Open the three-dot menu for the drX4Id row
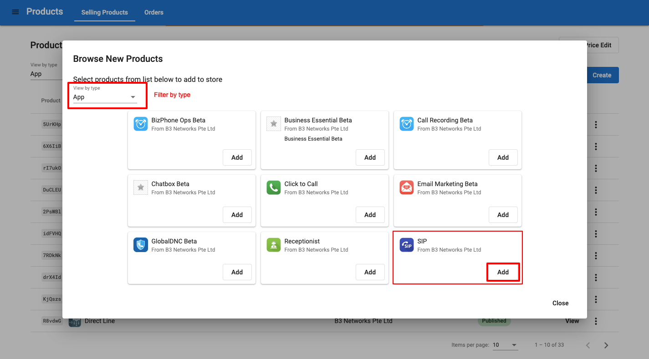Image resolution: width=649 pixels, height=359 pixels. click(596, 278)
